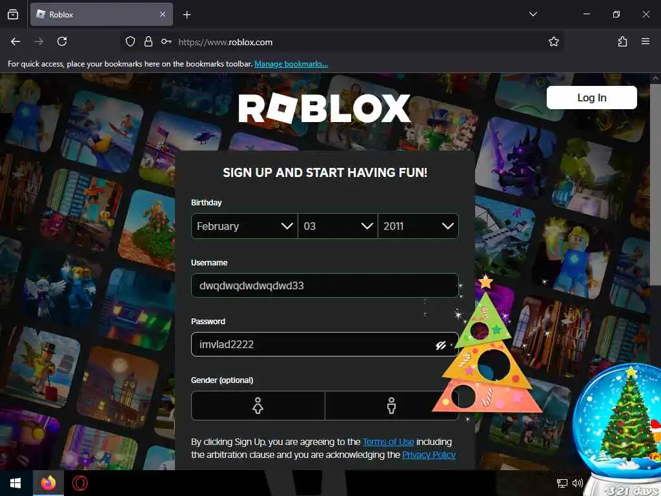Image resolution: width=661 pixels, height=496 pixels.
Task: Go forward one page
Action: pyautogui.click(x=39, y=41)
